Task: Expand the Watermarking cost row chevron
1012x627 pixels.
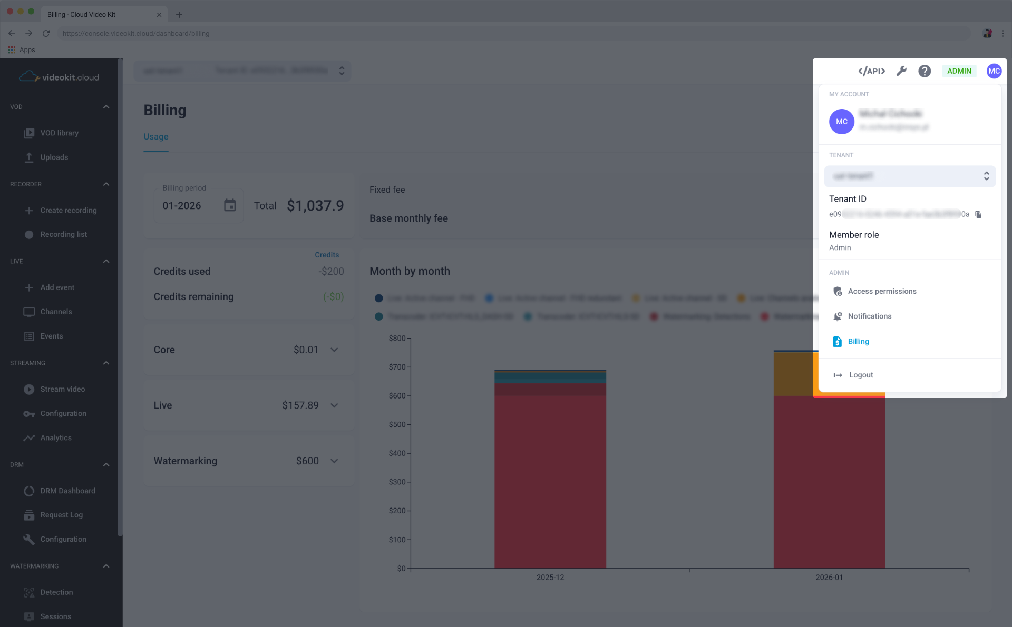Action: point(334,461)
